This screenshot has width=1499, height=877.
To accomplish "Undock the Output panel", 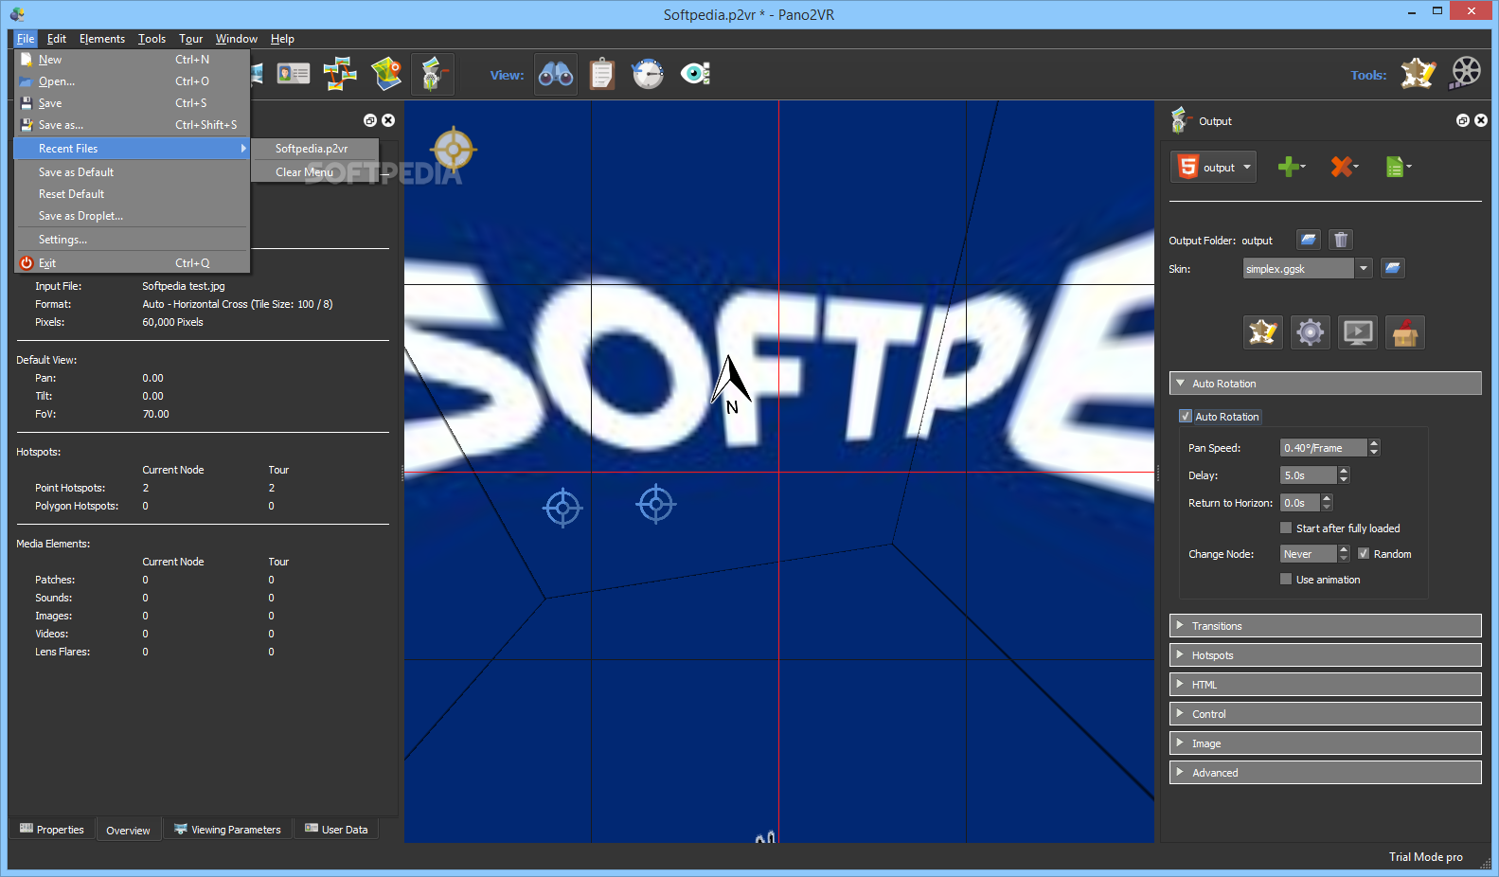I will coord(1463,120).
